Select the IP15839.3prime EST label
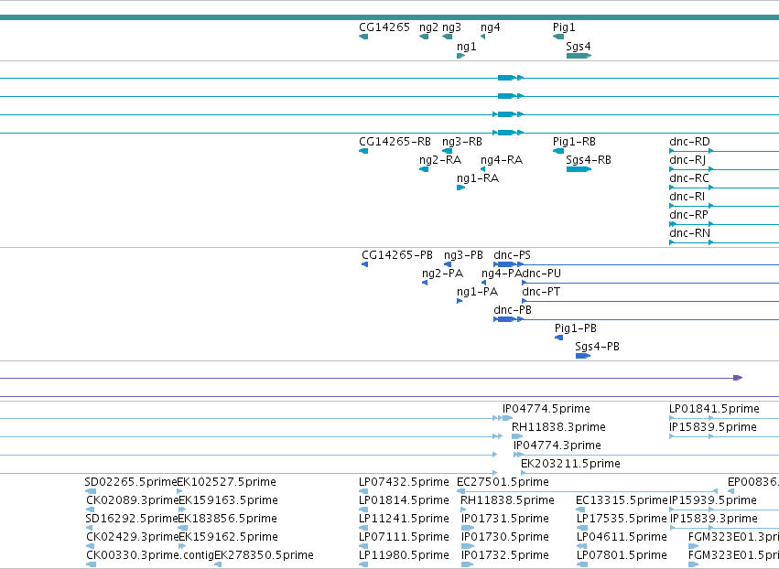779x569 pixels. point(714,519)
